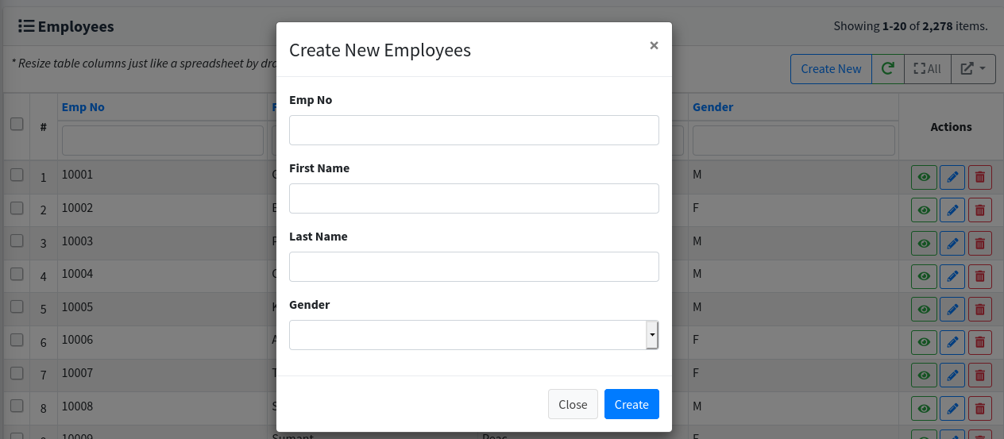
Task: Sort by Gender column header
Action: [x=712, y=107]
